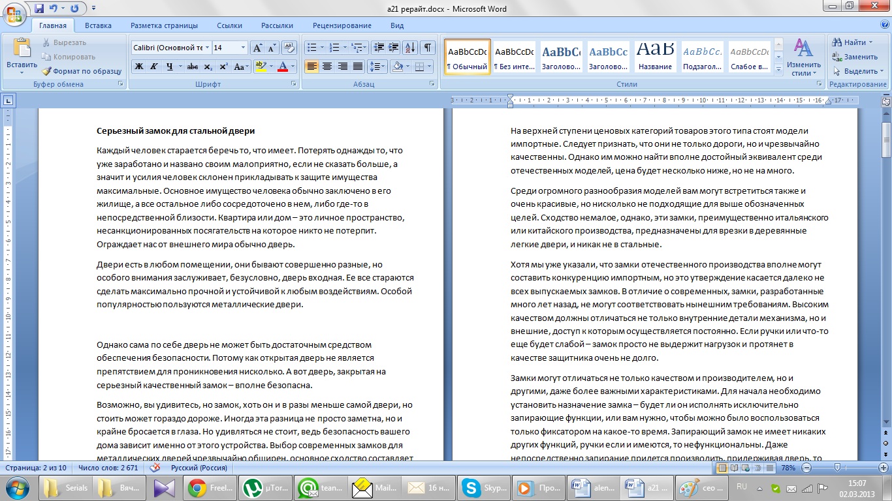Justify text alignment
The image size is (892, 501).
[x=358, y=67]
